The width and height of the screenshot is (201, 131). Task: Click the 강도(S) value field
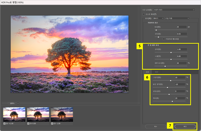pyautogui.click(x=182, y=34)
